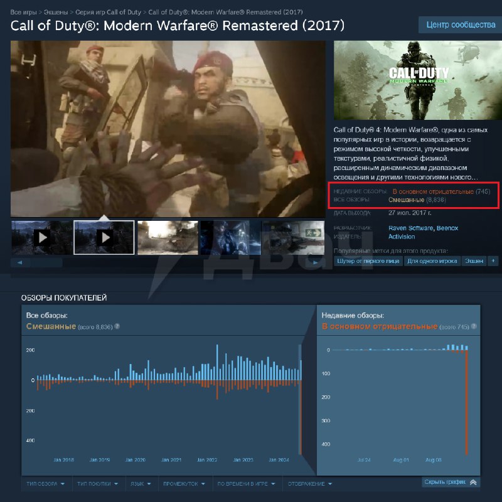The width and height of the screenshot is (502, 502).
Task: Play the first trailer thumbnail
Action: coord(42,238)
